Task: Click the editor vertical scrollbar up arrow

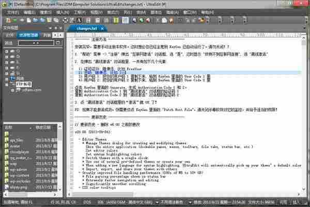Action: click(304, 39)
